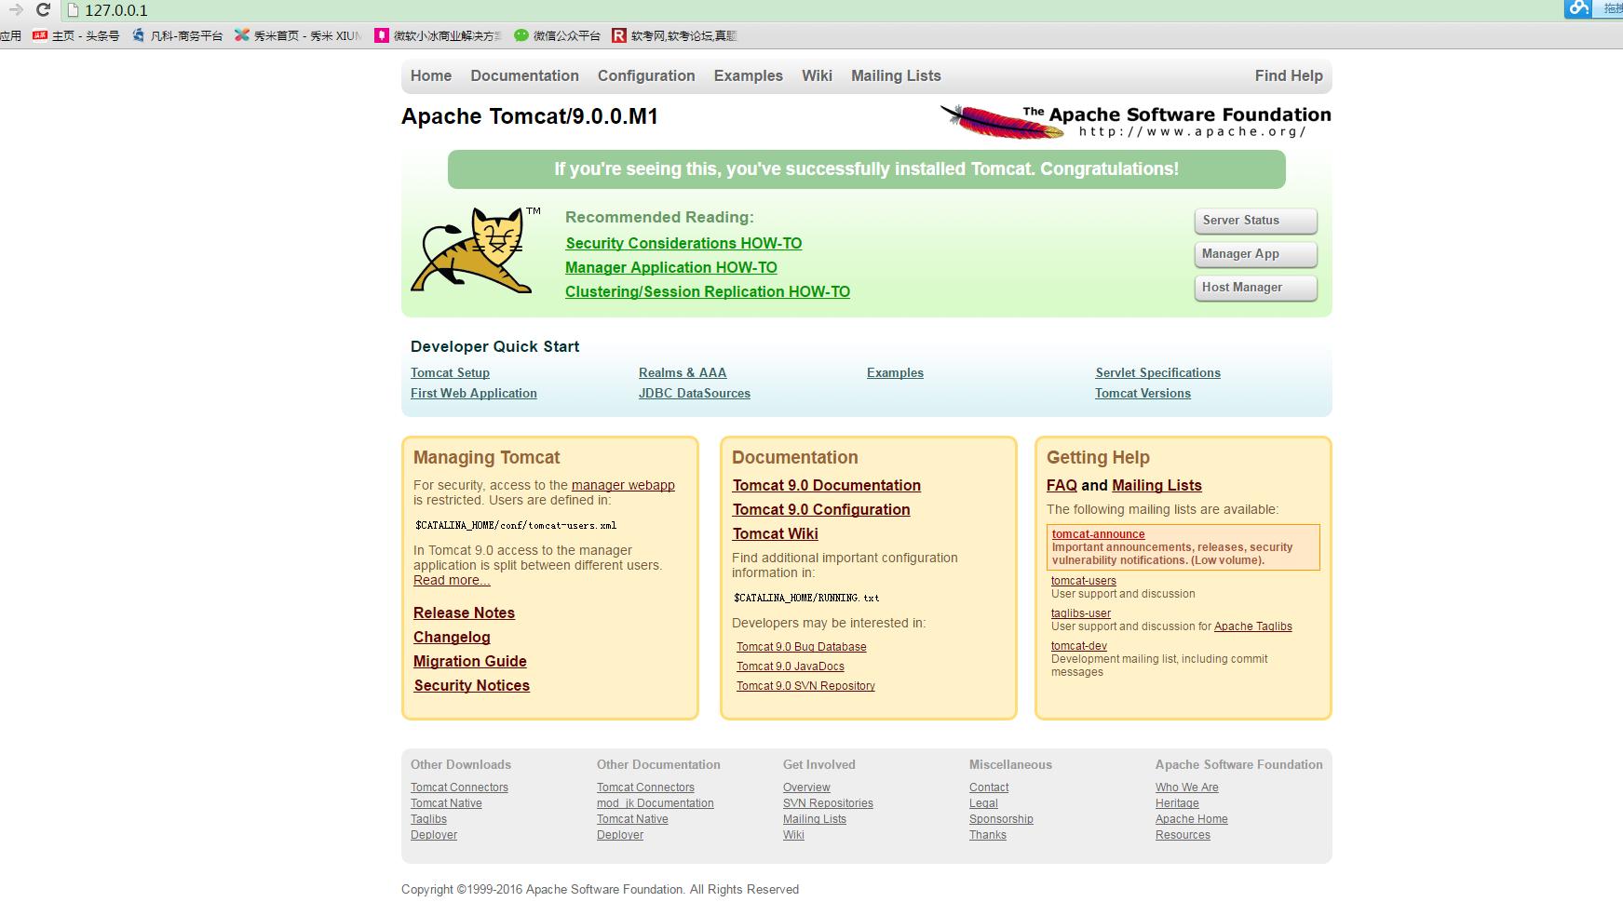Open Taglibs under Other Downloads
Image resolution: width=1623 pixels, height=902 pixels.
[428, 819]
